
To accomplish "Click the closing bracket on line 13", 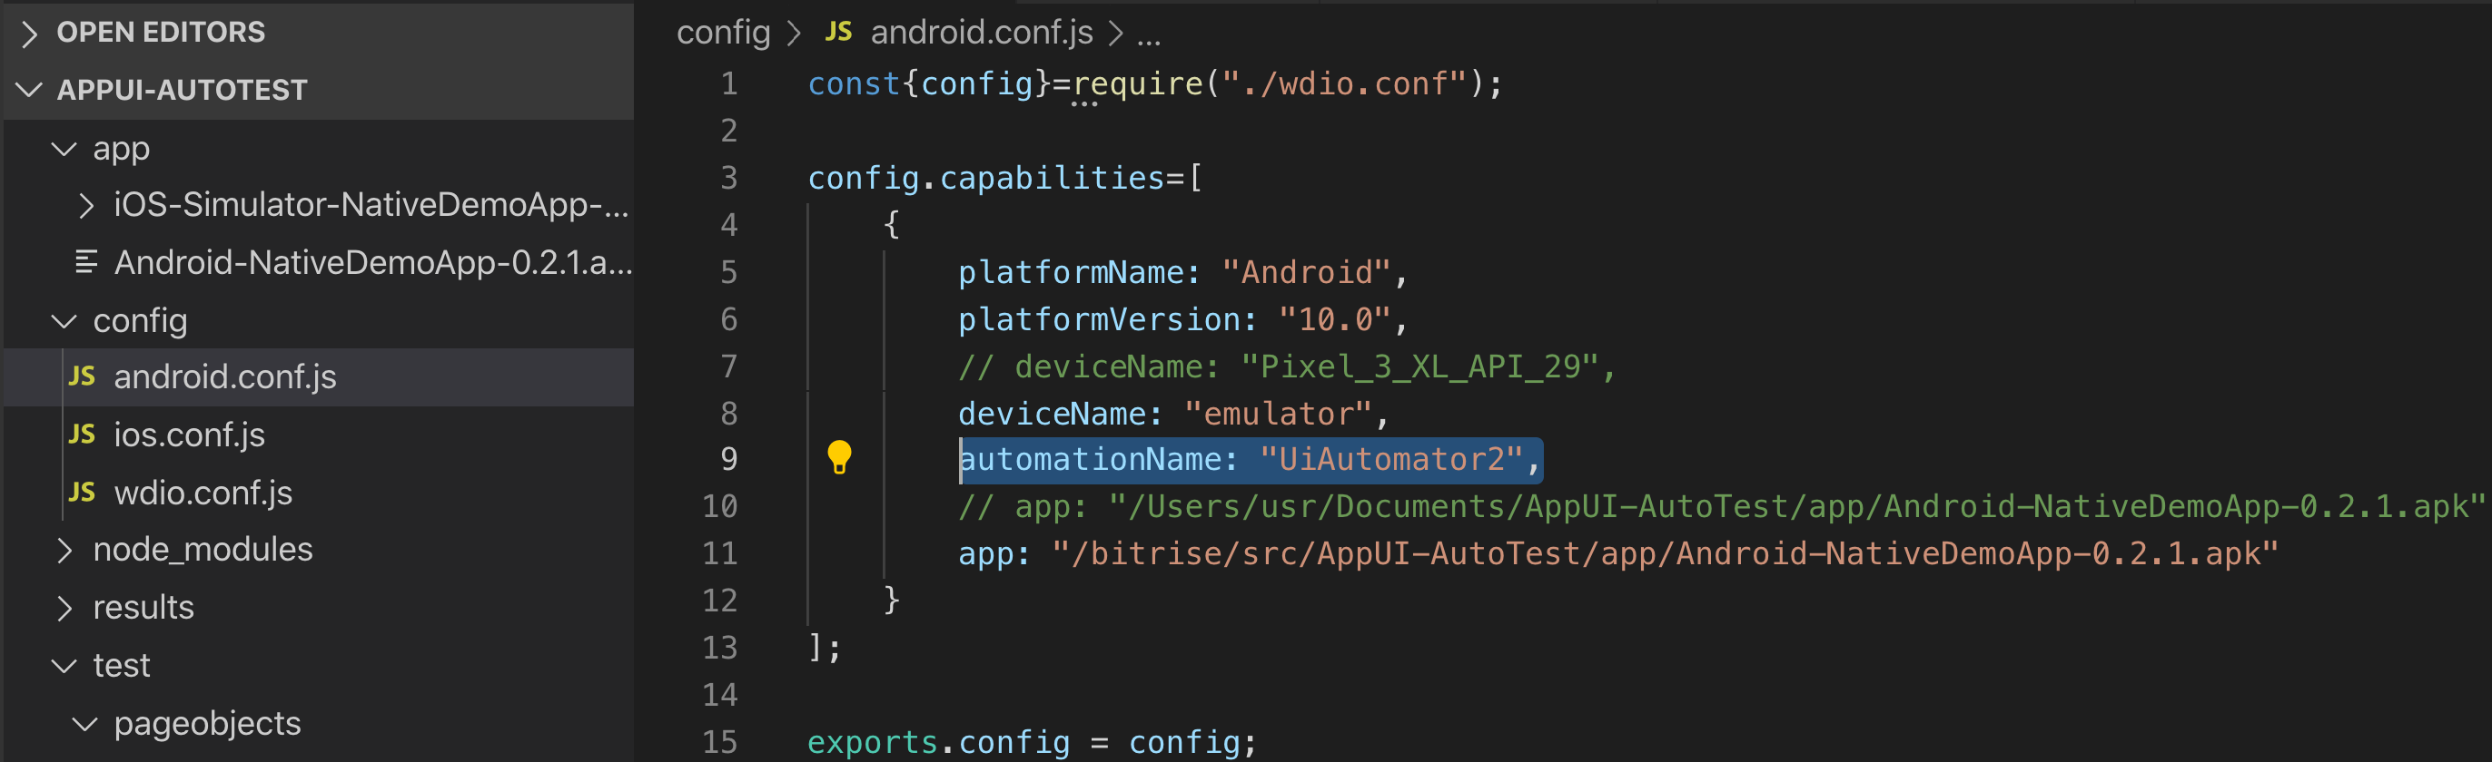I will [816, 648].
